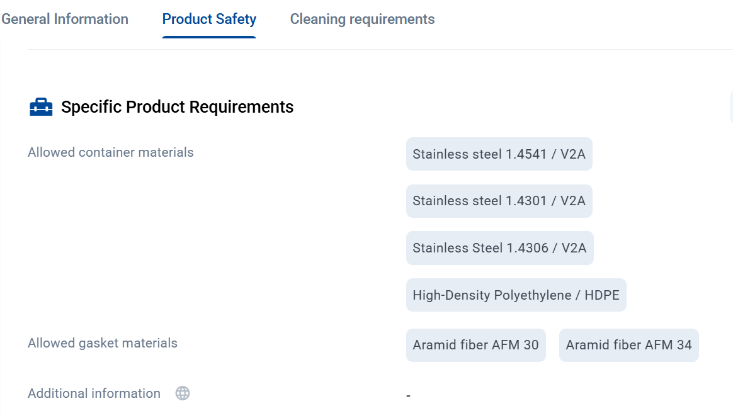Click the divider line below the tabs
Screen dimensions: 733x418
(x=378, y=49)
